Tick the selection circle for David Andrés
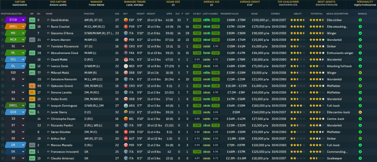 coord(3,20)
